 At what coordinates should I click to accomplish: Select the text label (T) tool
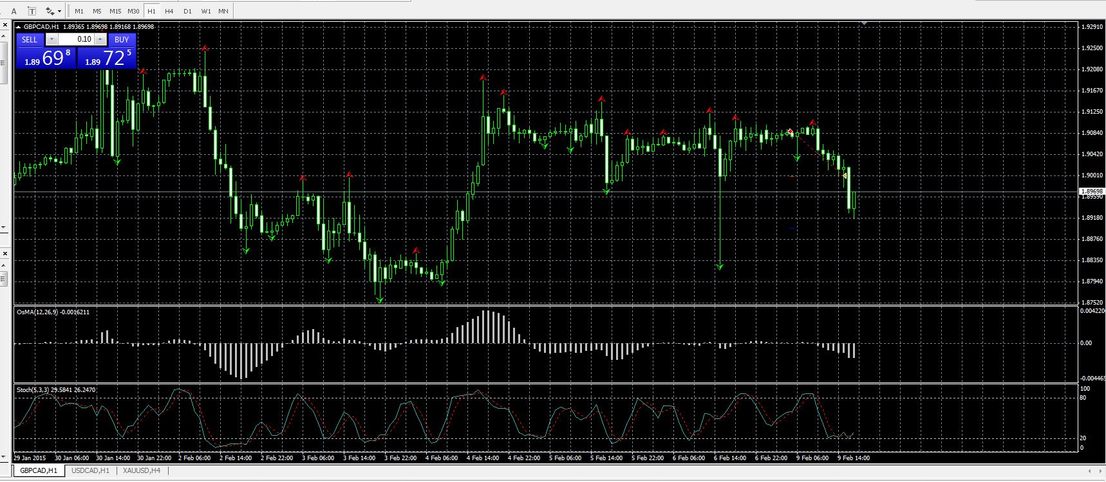[x=32, y=11]
